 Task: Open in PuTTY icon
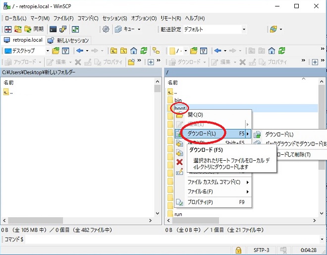(x=63, y=29)
